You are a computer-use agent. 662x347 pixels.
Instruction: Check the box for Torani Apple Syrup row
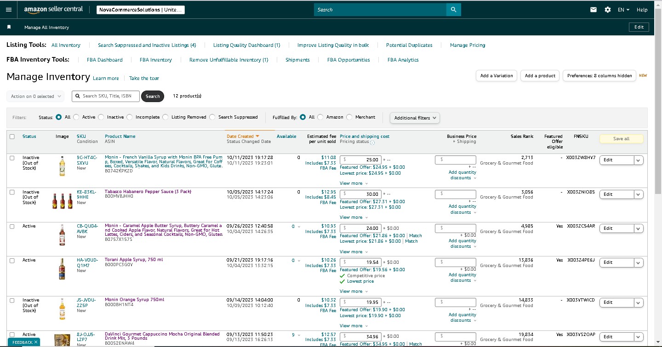tap(12, 260)
